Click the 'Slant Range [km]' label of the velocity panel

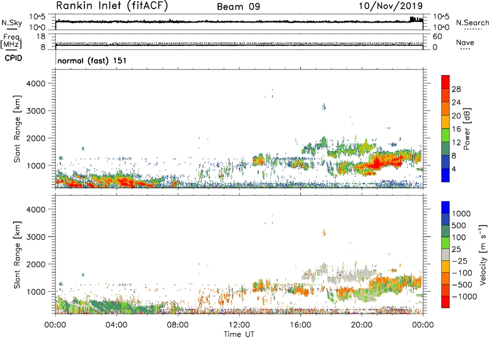(x=17, y=255)
